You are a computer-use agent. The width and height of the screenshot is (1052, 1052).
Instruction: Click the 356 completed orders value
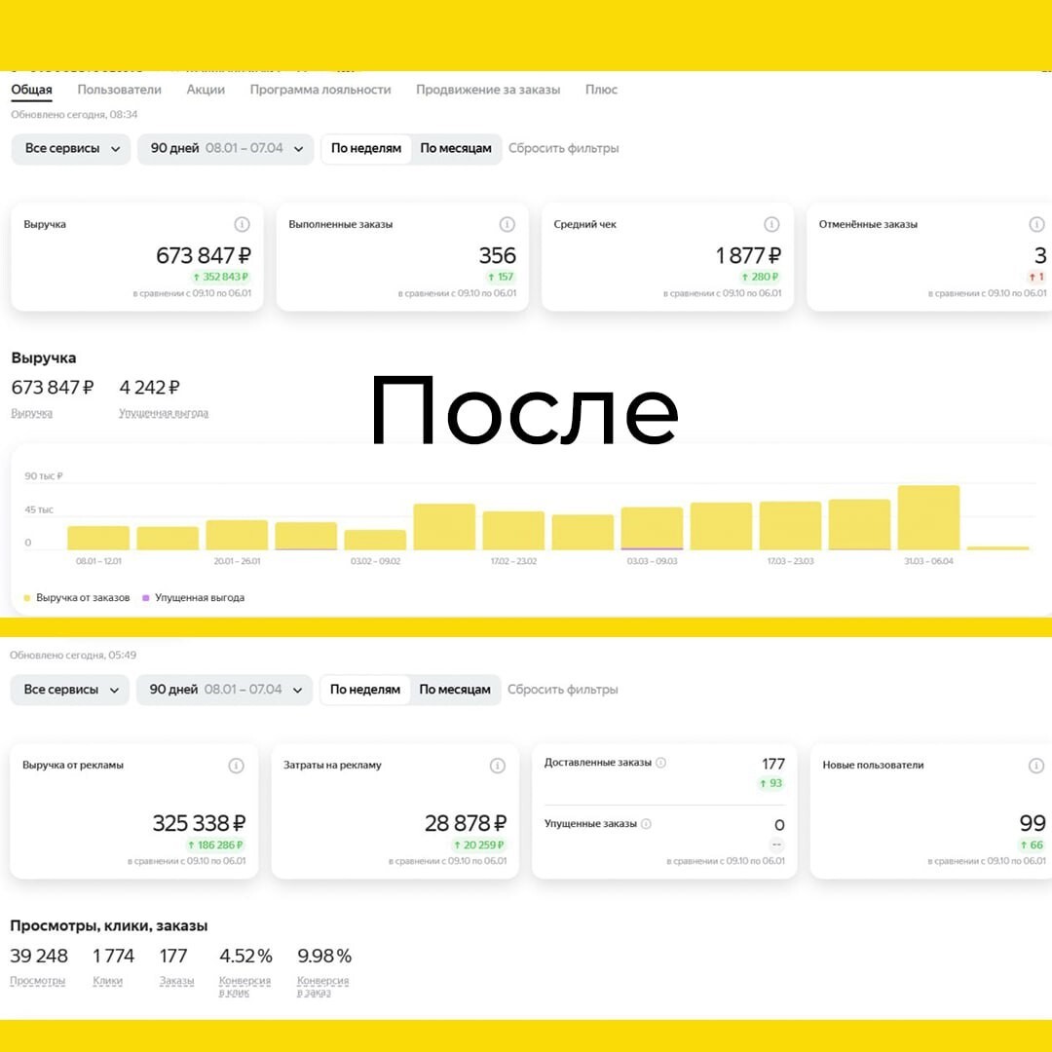click(x=497, y=255)
